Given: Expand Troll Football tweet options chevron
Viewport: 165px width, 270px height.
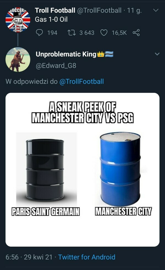Looking at the screenshot, I should pyautogui.click(x=155, y=10).
